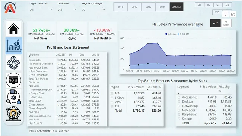Click the P & L BM legend marker
This screenshot has width=242, height=136.
(179, 34)
